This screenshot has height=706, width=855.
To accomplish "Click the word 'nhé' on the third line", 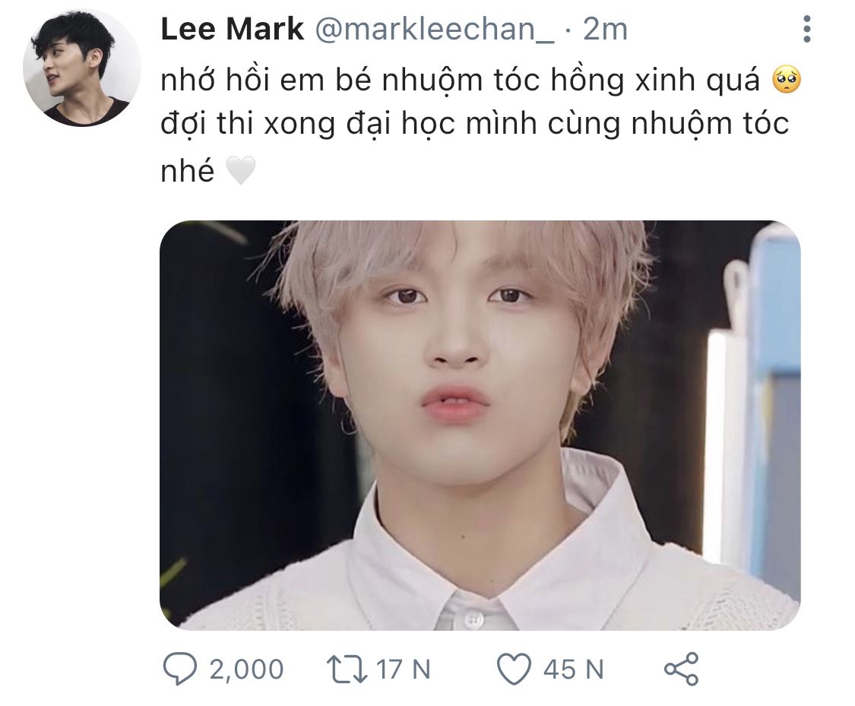I will tap(188, 170).
